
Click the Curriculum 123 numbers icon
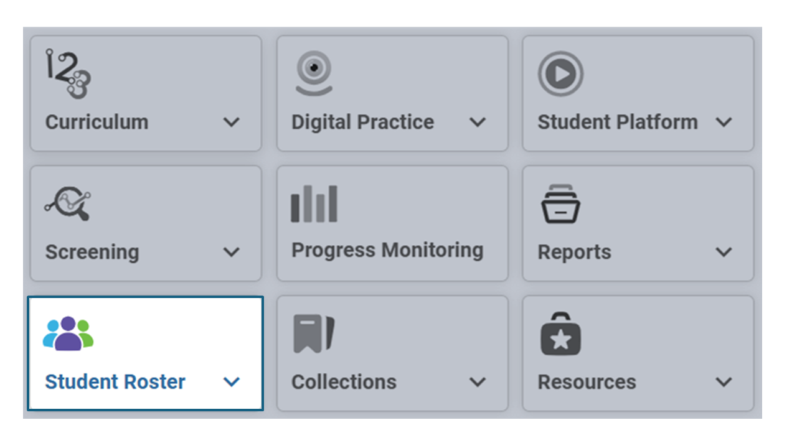tap(68, 74)
